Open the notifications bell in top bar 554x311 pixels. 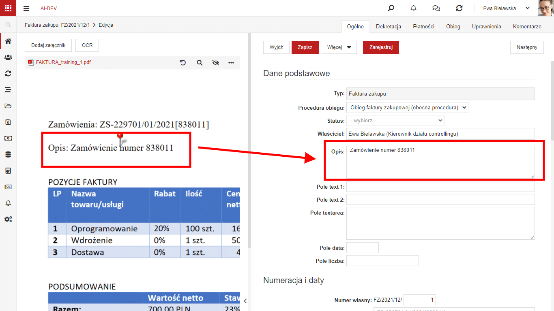413,8
